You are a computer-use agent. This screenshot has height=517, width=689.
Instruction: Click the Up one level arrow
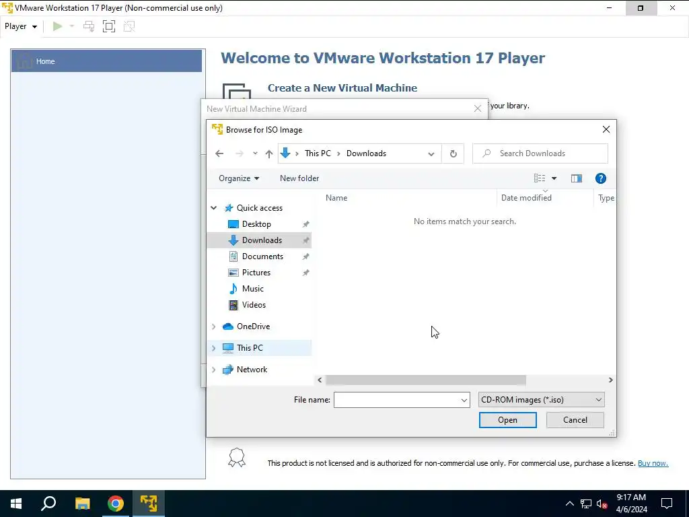click(x=269, y=153)
